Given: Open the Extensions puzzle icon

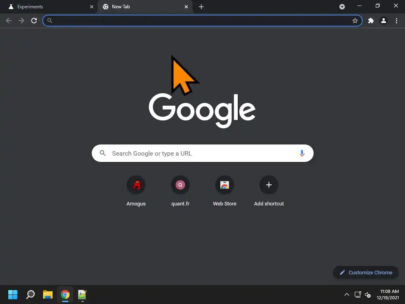Looking at the screenshot, I should (371, 21).
